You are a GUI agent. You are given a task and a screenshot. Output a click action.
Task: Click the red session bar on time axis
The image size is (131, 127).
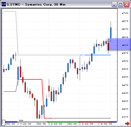[94, 122]
